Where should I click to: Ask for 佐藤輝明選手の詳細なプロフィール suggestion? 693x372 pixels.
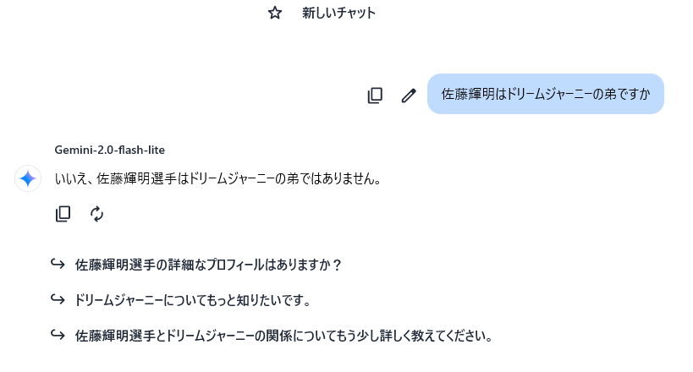tap(208, 265)
